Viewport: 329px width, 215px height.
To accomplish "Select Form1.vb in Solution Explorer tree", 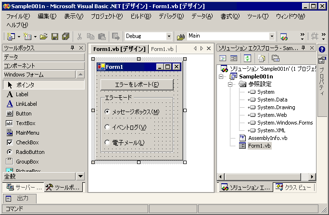I will coord(259,146).
